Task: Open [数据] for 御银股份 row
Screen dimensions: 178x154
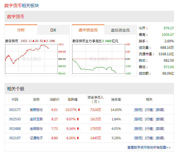Action: click(x=160, y=110)
